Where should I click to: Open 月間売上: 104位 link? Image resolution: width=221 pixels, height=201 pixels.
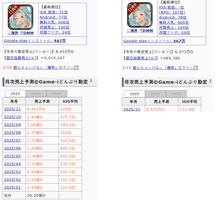pos(174,28)
